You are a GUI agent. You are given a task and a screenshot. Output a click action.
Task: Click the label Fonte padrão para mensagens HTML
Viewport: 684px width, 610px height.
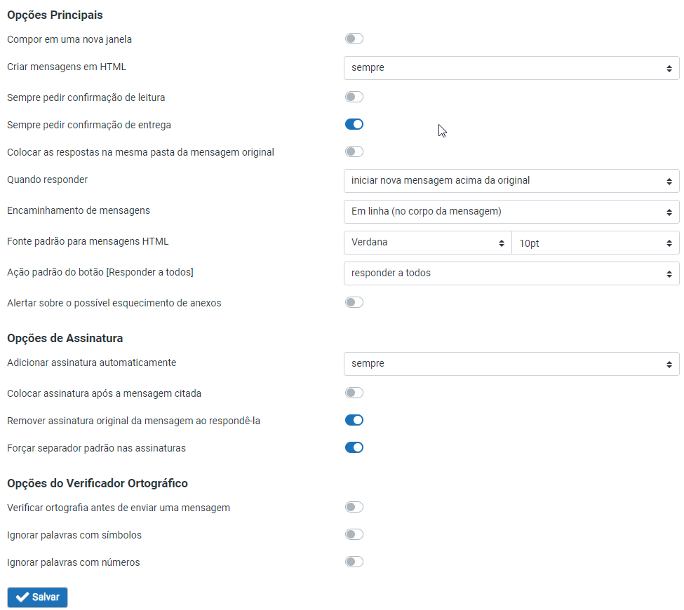point(88,242)
